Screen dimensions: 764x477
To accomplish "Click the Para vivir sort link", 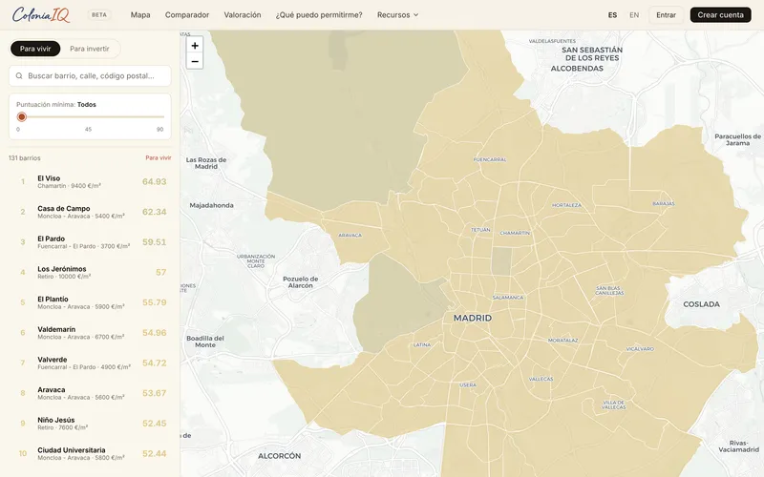I will pos(159,157).
